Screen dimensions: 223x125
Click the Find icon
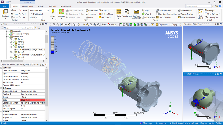(x=22, y=14)
